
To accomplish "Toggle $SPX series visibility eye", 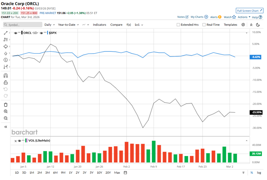I will click(x=41, y=33).
